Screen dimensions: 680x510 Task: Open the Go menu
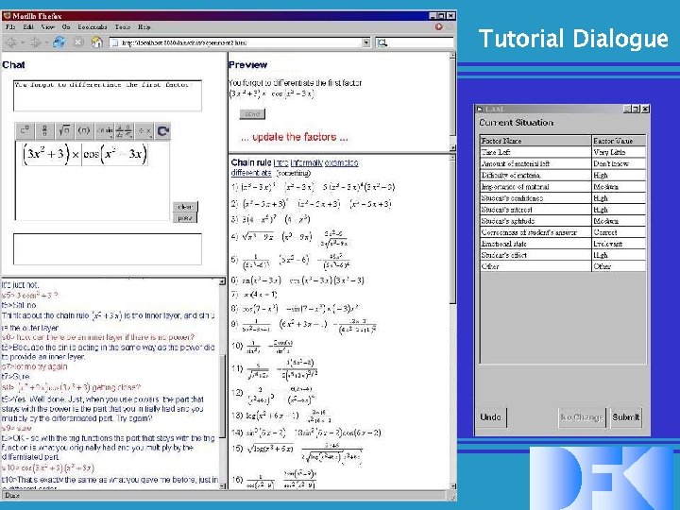[x=66, y=26]
